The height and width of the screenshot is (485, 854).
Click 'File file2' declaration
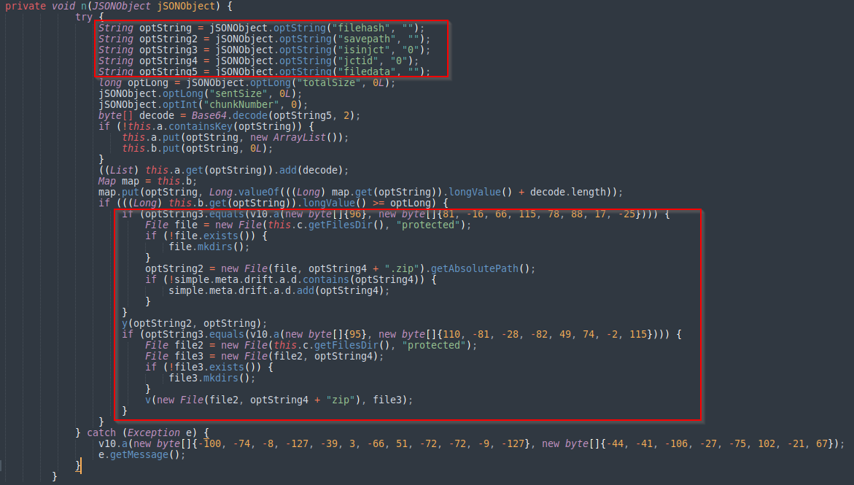[x=174, y=345]
